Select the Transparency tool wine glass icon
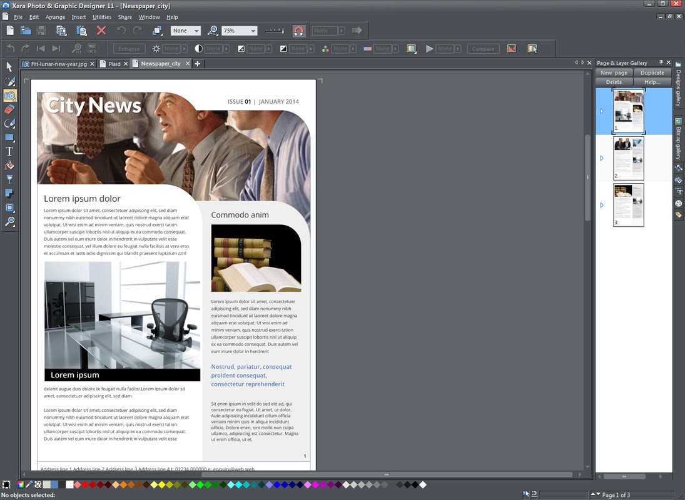 point(9,180)
